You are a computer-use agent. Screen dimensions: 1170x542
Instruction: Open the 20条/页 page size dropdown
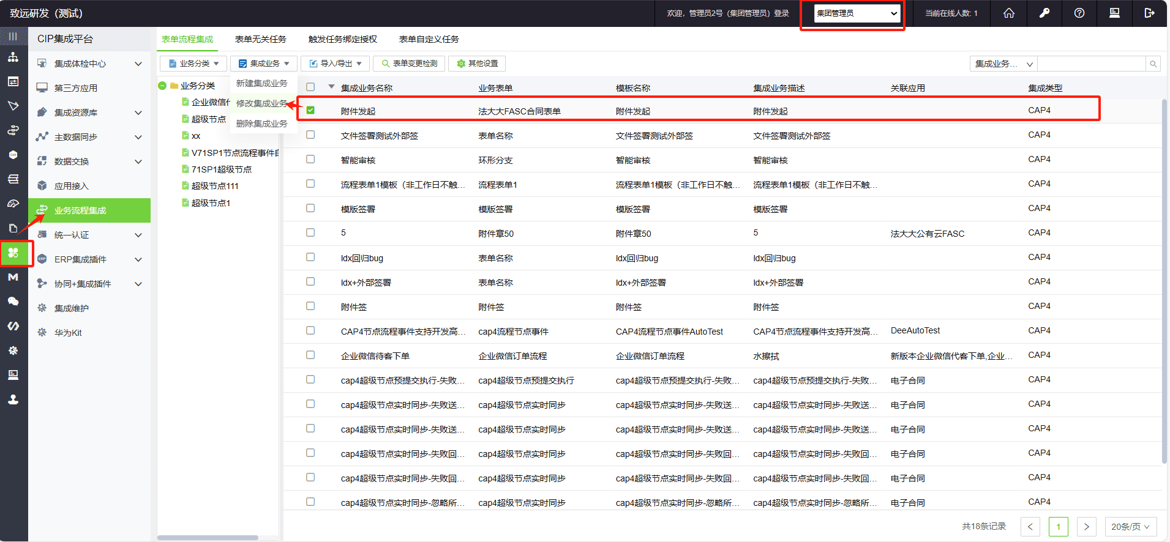(x=1130, y=527)
